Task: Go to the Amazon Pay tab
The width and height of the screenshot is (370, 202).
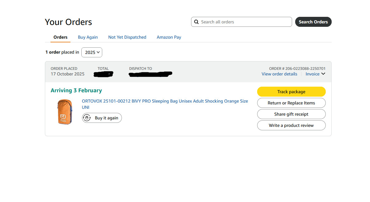Action: [169, 37]
